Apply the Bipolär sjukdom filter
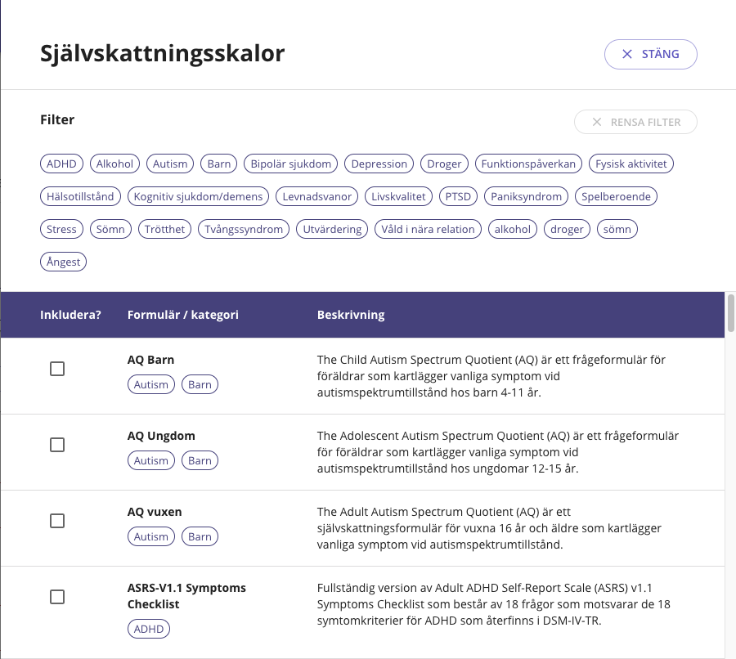This screenshot has height=659, width=736. click(x=290, y=164)
